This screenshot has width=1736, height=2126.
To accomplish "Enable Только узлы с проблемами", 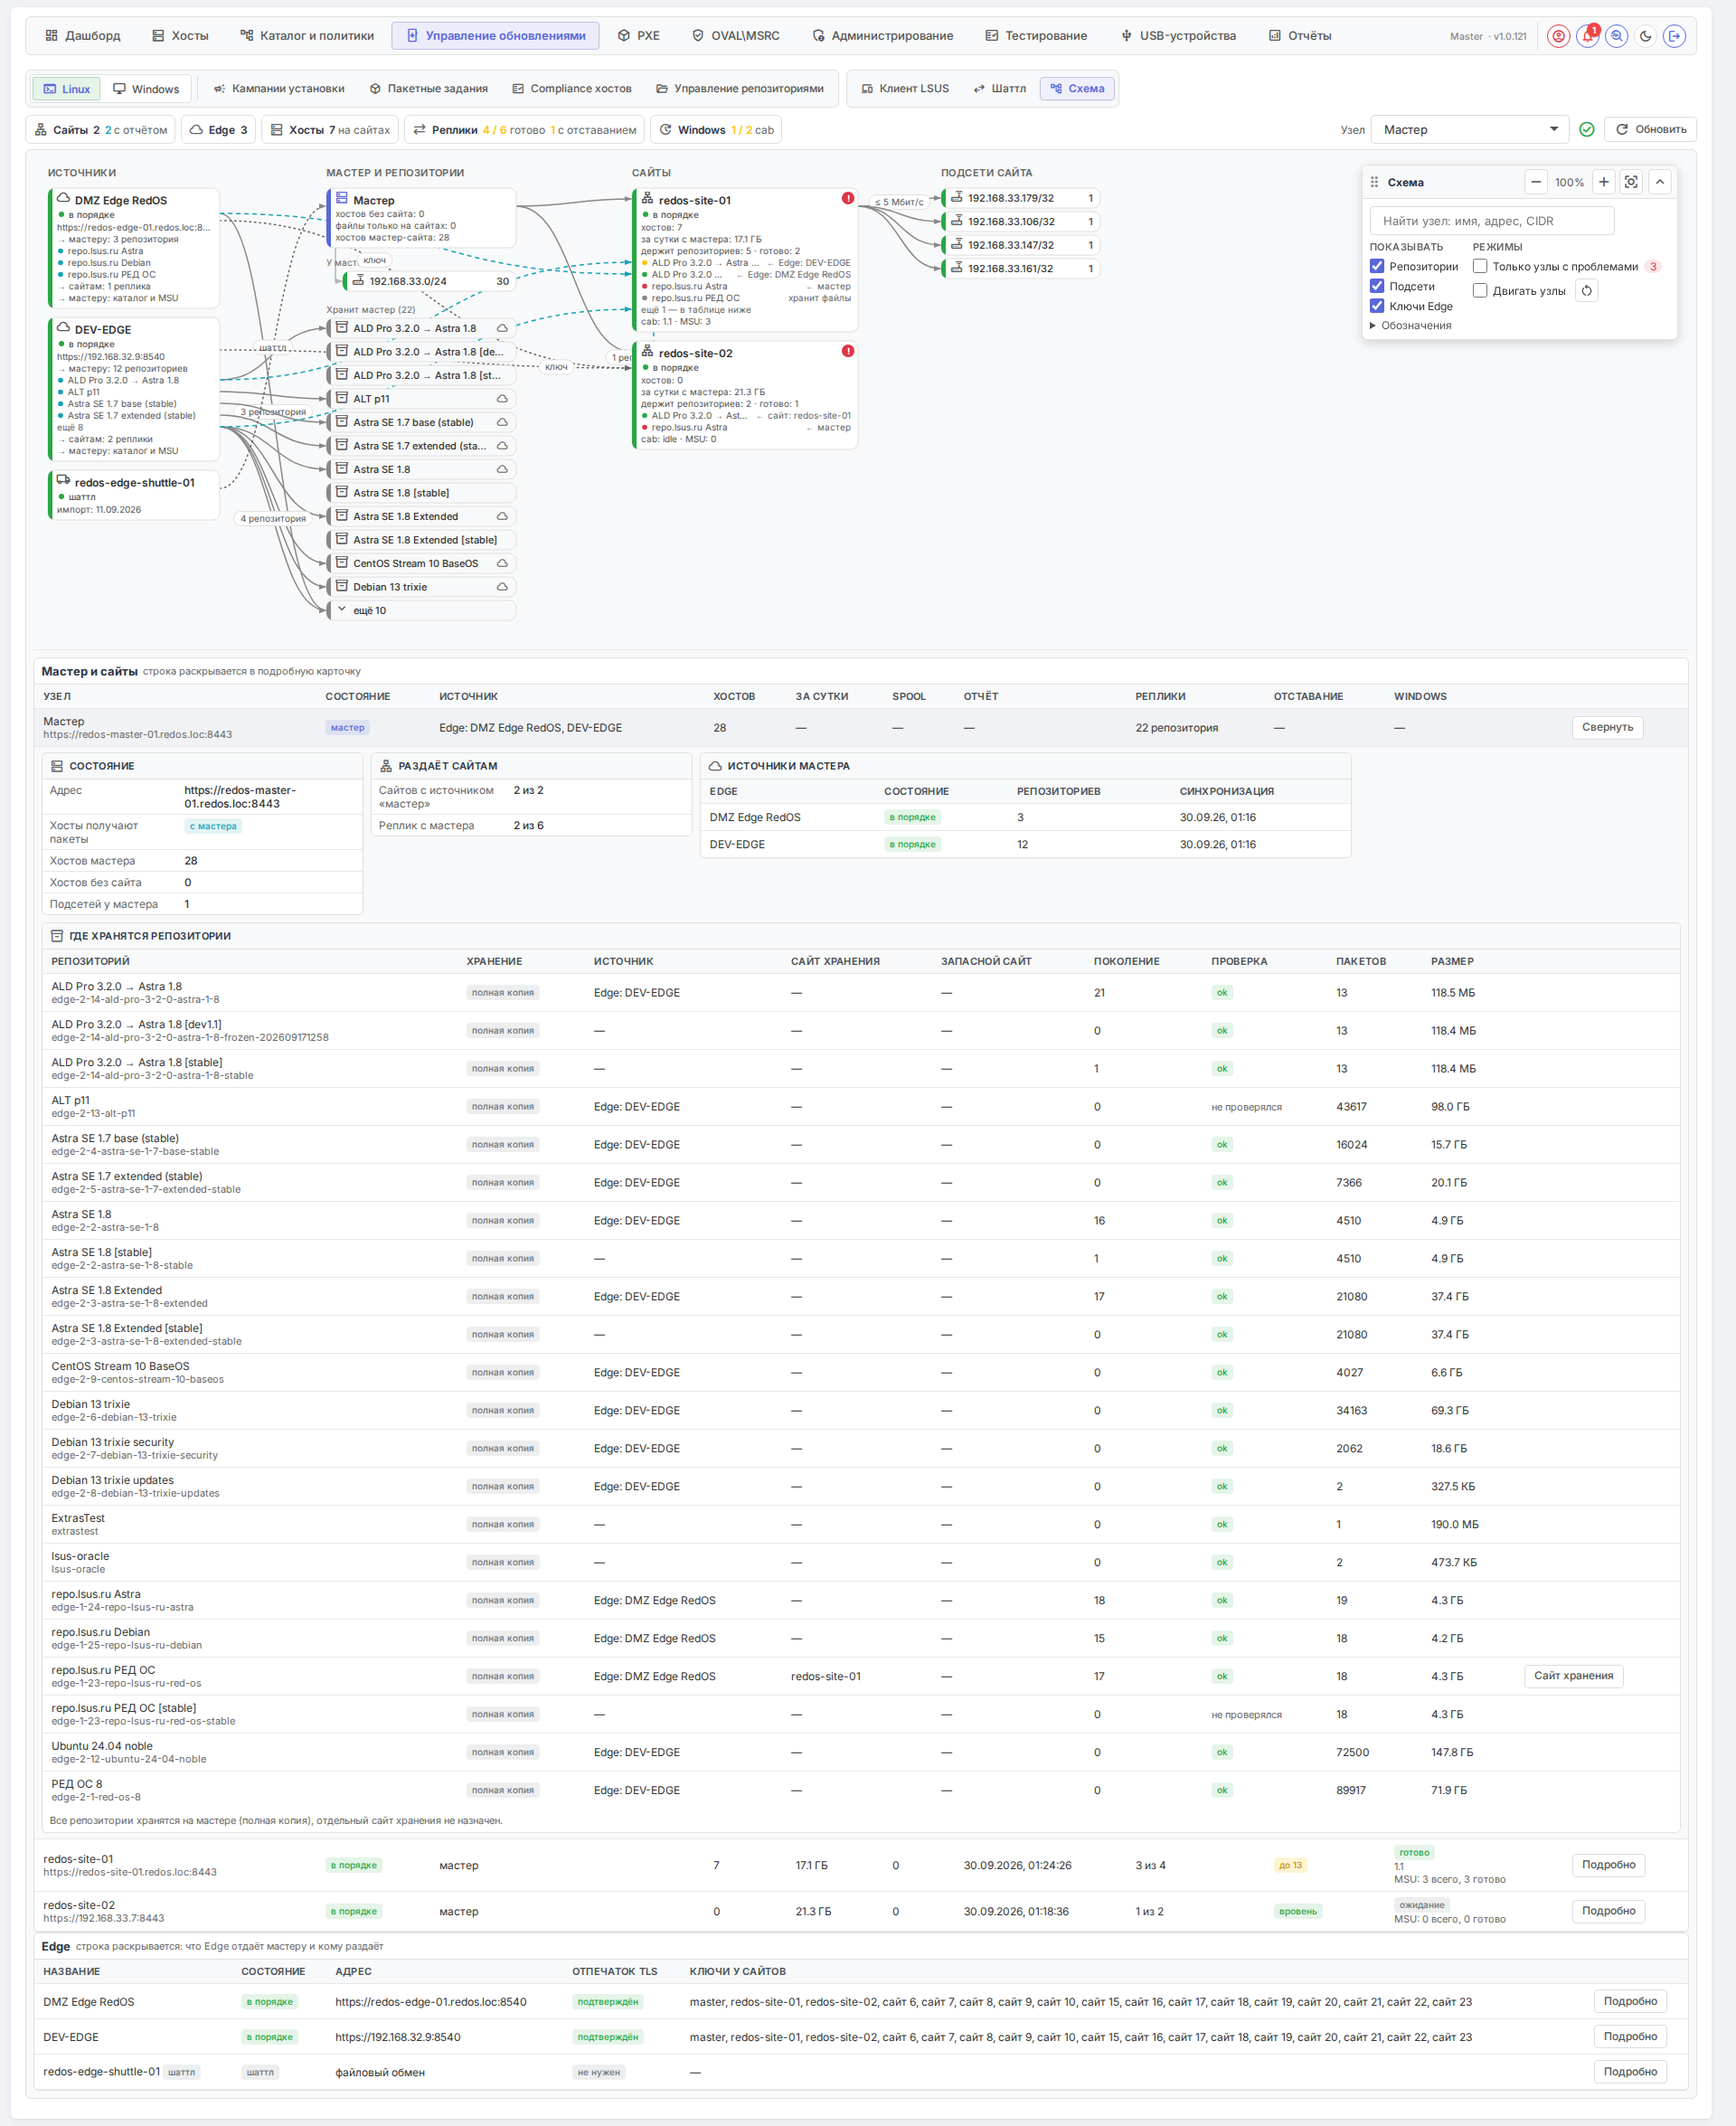I will click(1480, 266).
